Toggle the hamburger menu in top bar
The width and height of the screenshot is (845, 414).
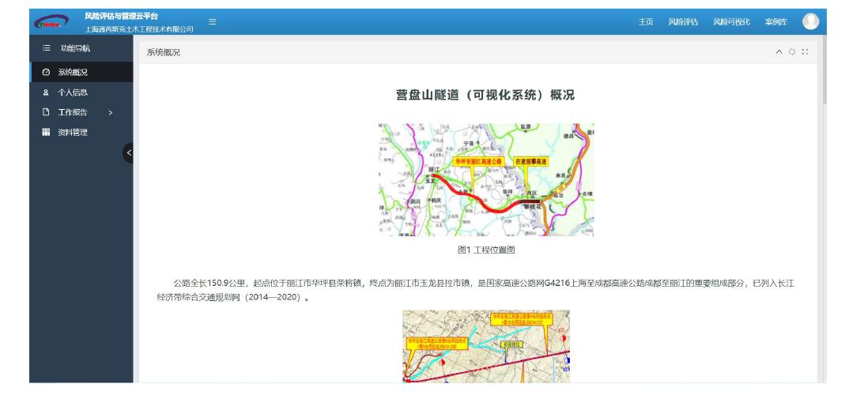[x=212, y=22]
